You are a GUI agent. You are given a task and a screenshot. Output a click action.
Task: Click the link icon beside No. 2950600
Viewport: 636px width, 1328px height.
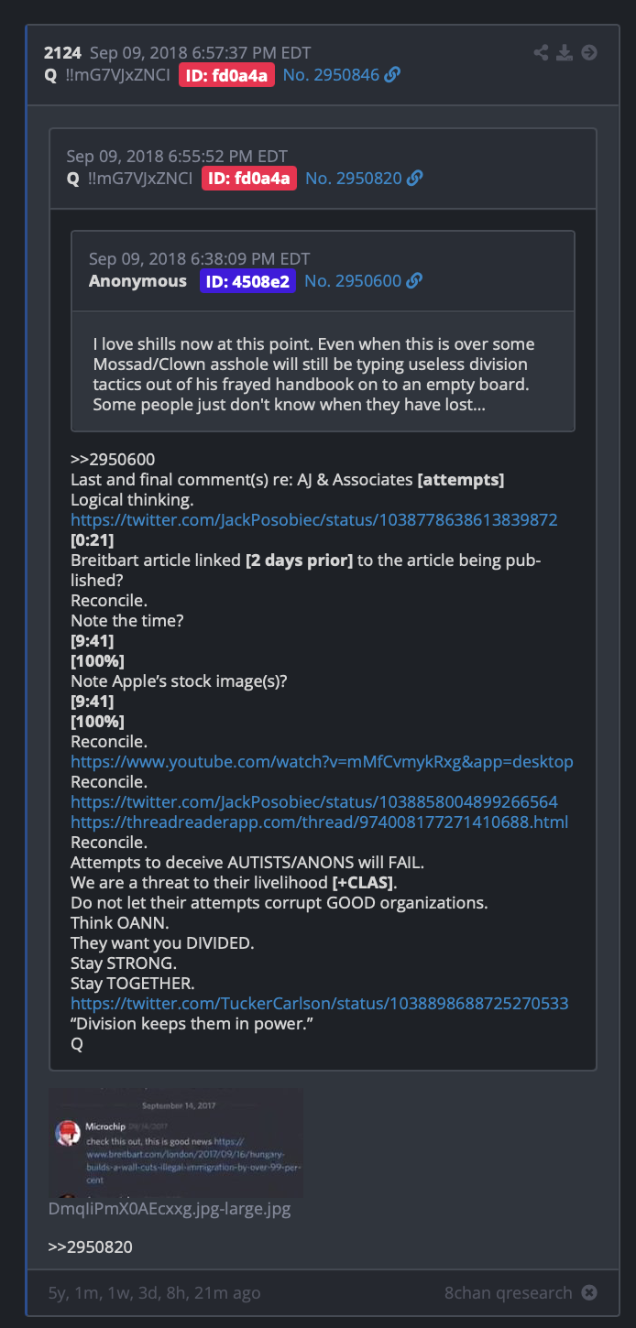[x=414, y=281]
